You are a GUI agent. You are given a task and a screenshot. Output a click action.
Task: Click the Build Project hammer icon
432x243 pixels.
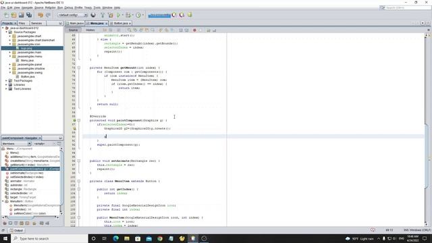103,15
